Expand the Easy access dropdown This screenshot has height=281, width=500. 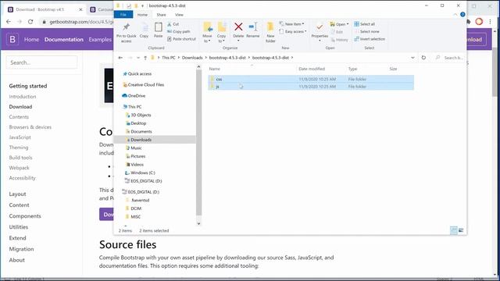point(293,31)
